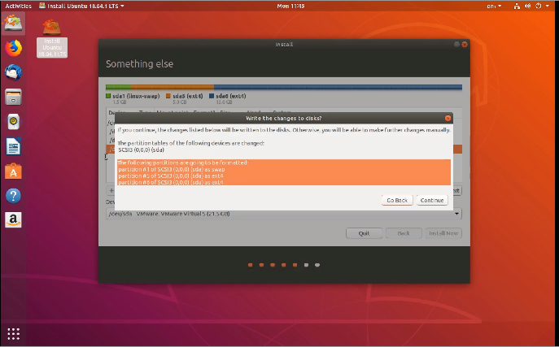Select Install Ubuntu 18.04.1 LTS desktop icon
559x347 pixels.
tap(52, 38)
